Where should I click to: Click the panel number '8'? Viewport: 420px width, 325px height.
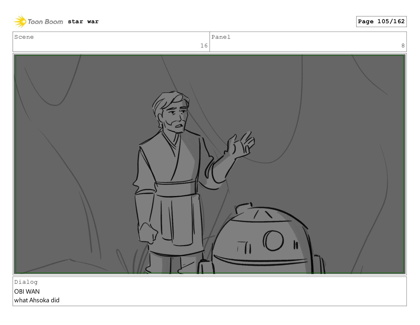(403, 46)
